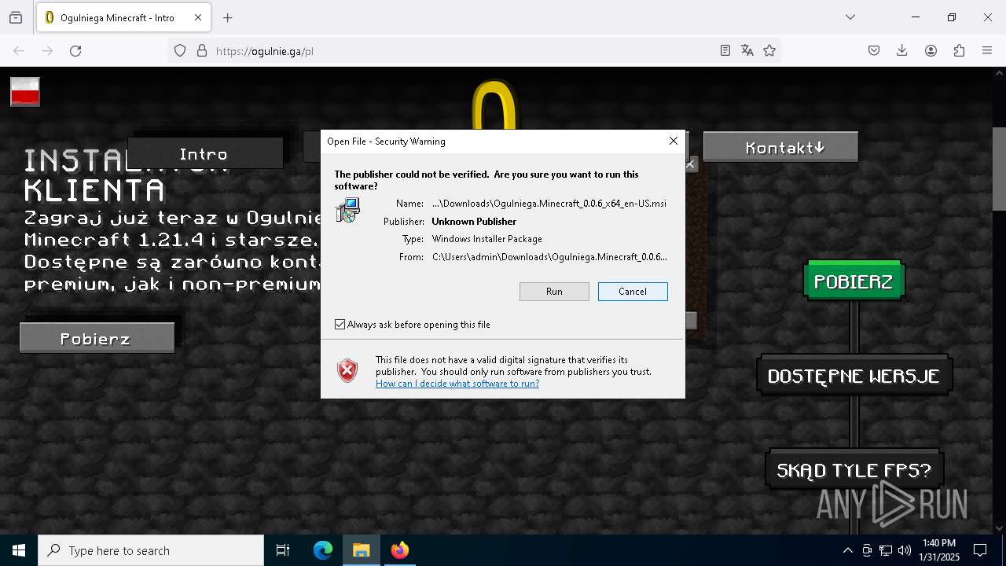Click the Type here to search box
The width and height of the screenshot is (1006, 566).
[151, 550]
